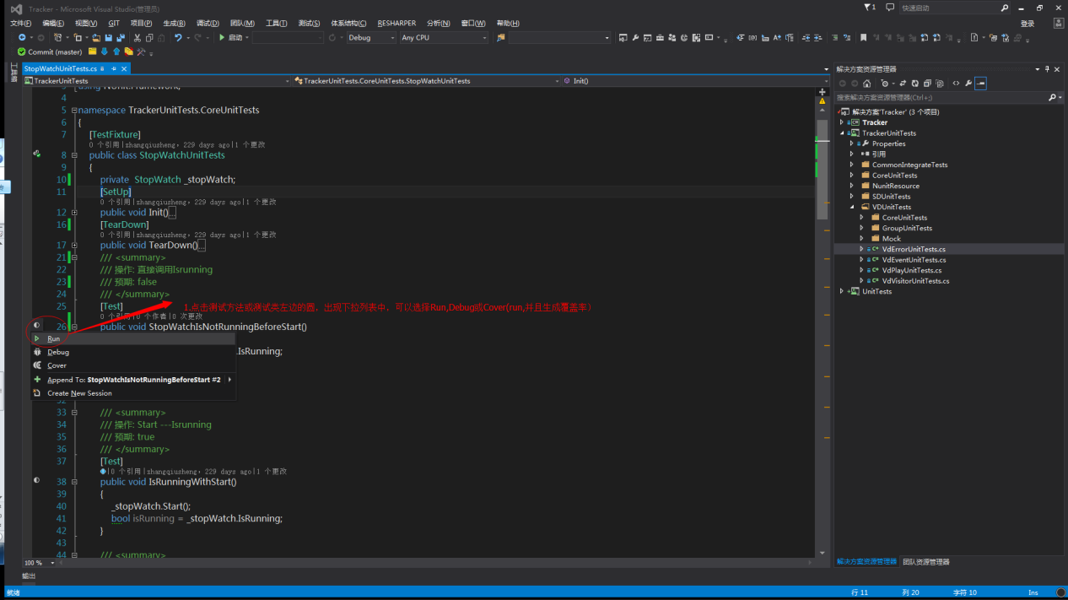Click the ReSharper test circle beside IsRunningWithStart
Screen dimensions: 1068x600
36,480
